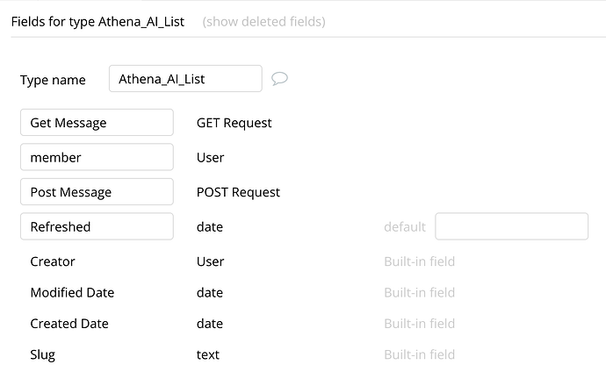
Task: Click the Refreshed field name box
Action: pyautogui.click(x=97, y=226)
